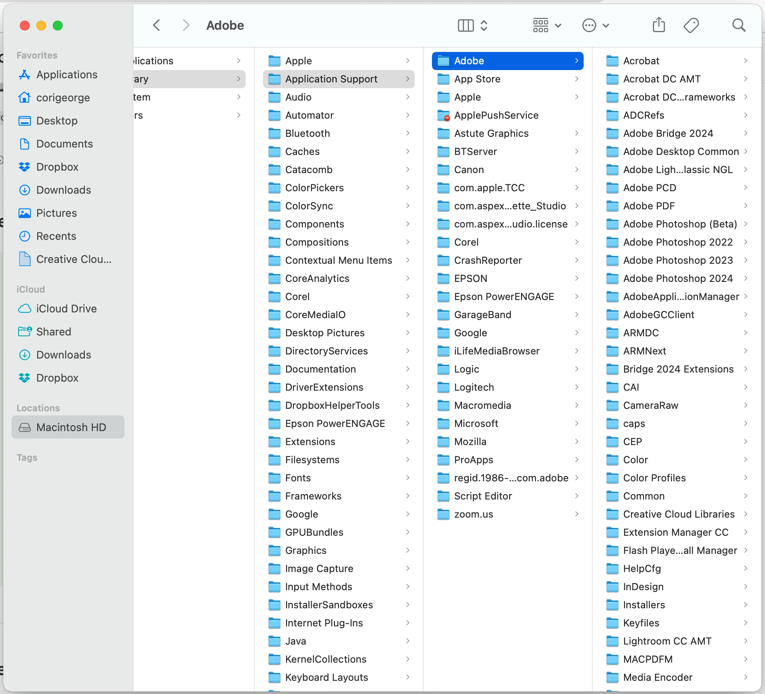Go back with the left arrow
The image size is (765, 694).
coord(156,26)
